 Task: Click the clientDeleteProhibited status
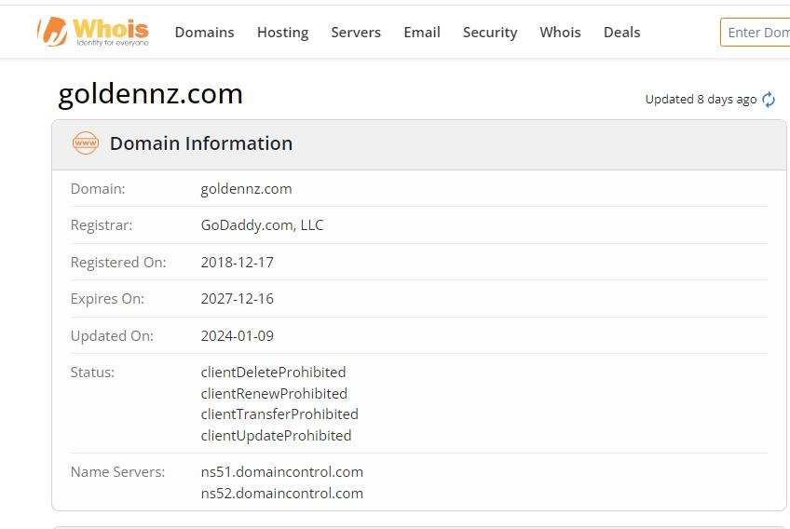click(x=273, y=373)
